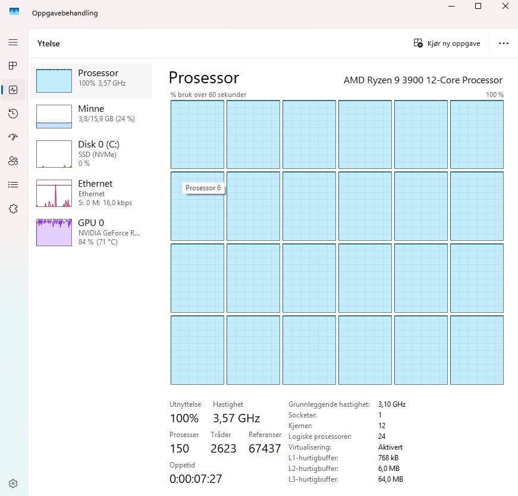Open Details list page icon
Image resolution: width=518 pixels, height=496 pixels.
pyautogui.click(x=13, y=184)
